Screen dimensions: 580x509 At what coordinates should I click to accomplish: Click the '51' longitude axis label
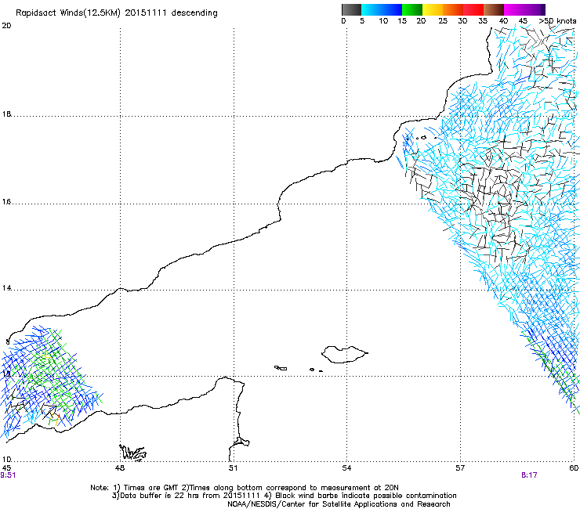233,468
